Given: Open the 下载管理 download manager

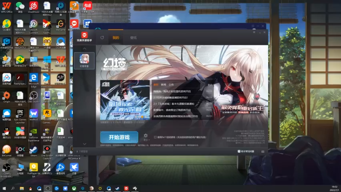Looking at the screenshot, I should [x=82, y=151].
